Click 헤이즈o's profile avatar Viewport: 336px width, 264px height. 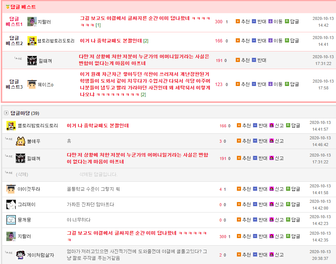click(x=32, y=84)
